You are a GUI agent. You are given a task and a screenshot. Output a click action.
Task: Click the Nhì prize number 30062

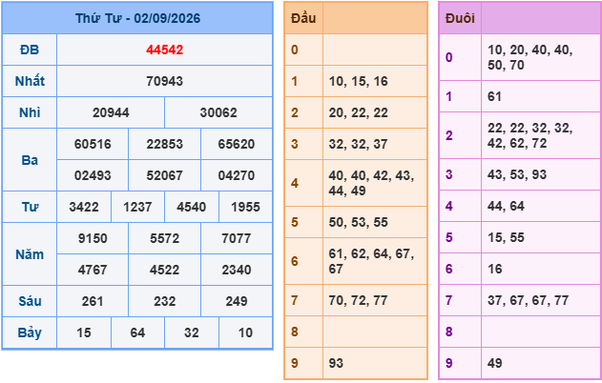click(x=218, y=112)
